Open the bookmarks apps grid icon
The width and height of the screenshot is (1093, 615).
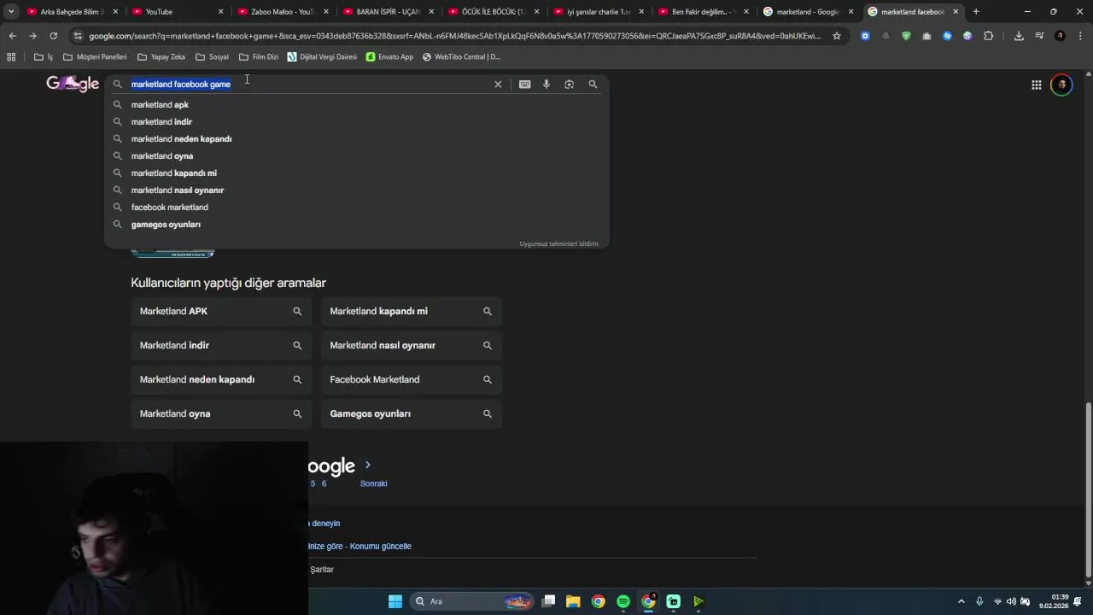pyautogui.click(x=11, y=57)
